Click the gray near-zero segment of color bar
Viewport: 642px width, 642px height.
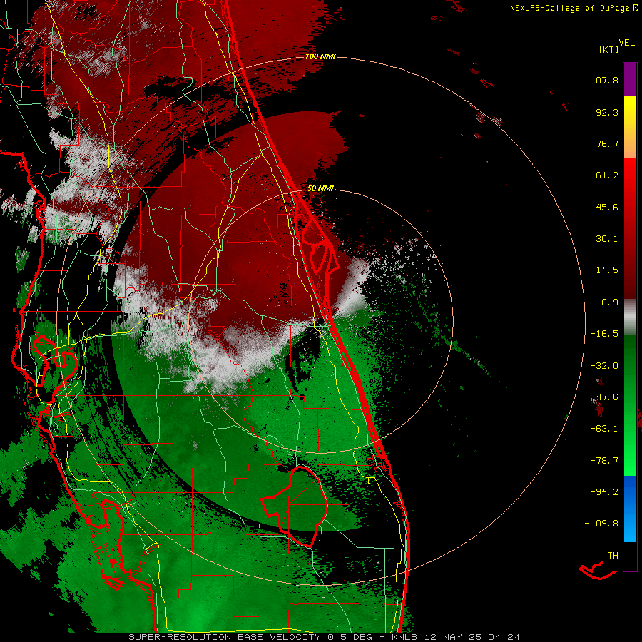click(x=630, y=317)
